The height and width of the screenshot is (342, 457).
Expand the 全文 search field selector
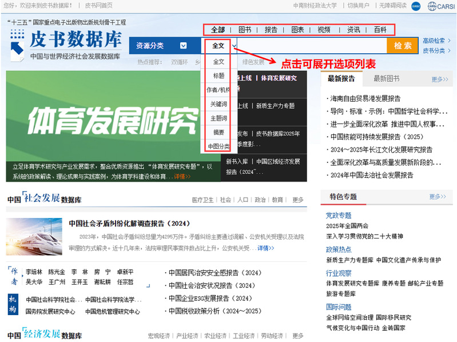tap(218, 46)
